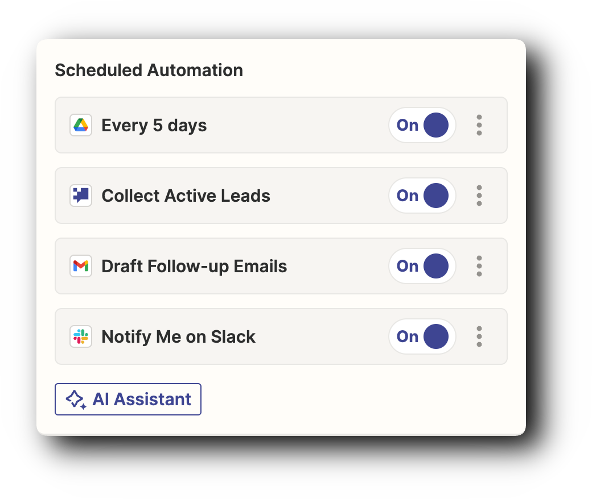
Task: Select the Notify Me on Slack label
Action: pyautogui.click(x=178, y=336)
